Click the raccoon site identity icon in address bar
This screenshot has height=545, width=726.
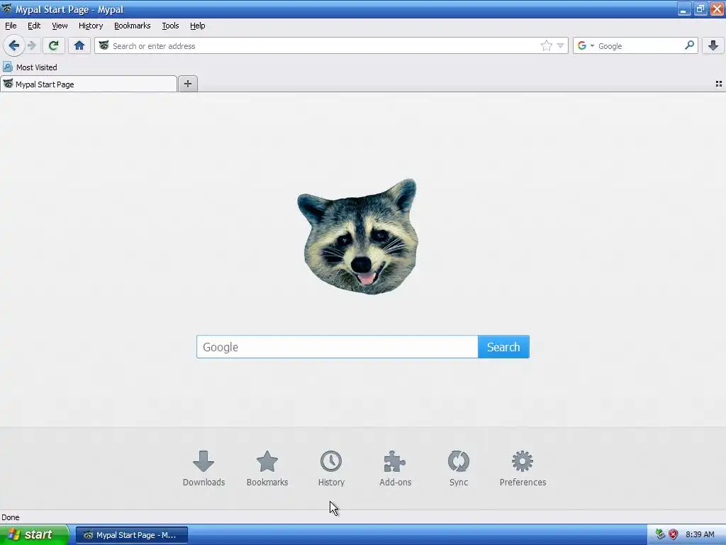[x=104, y=45]
